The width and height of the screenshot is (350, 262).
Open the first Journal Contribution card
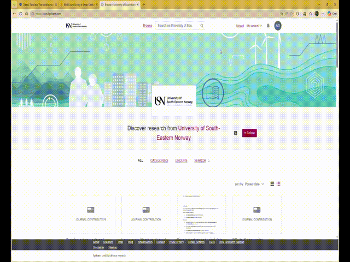(x=91, y=215)
